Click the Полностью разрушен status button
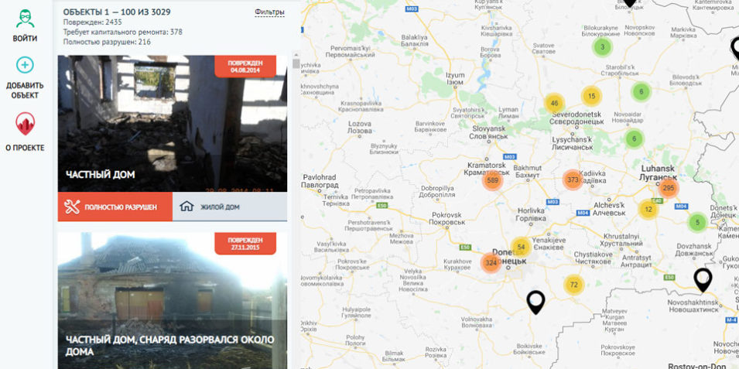The width and height of the screenshot is (739, 369). (x=115, y=207)
